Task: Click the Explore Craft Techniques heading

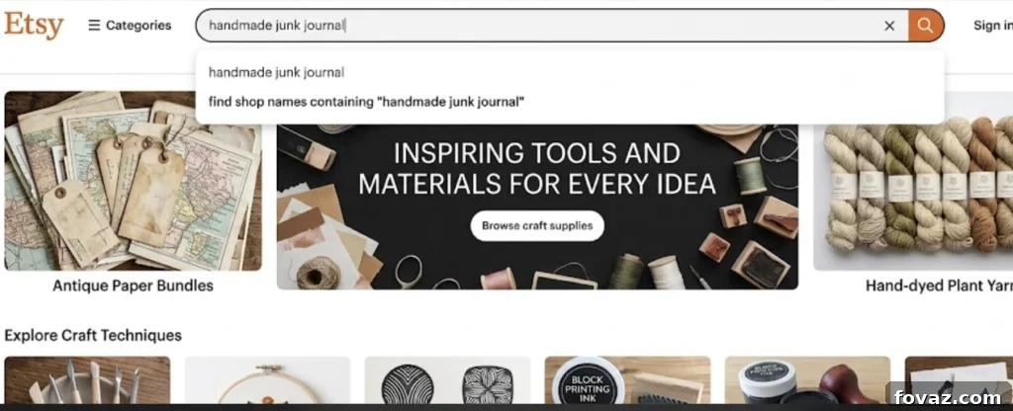Action: (93, 336)
